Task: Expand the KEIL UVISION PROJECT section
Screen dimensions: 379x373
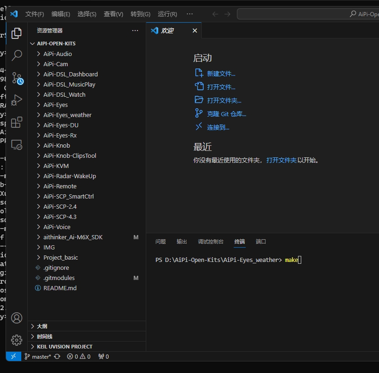Action: (87, 347)
